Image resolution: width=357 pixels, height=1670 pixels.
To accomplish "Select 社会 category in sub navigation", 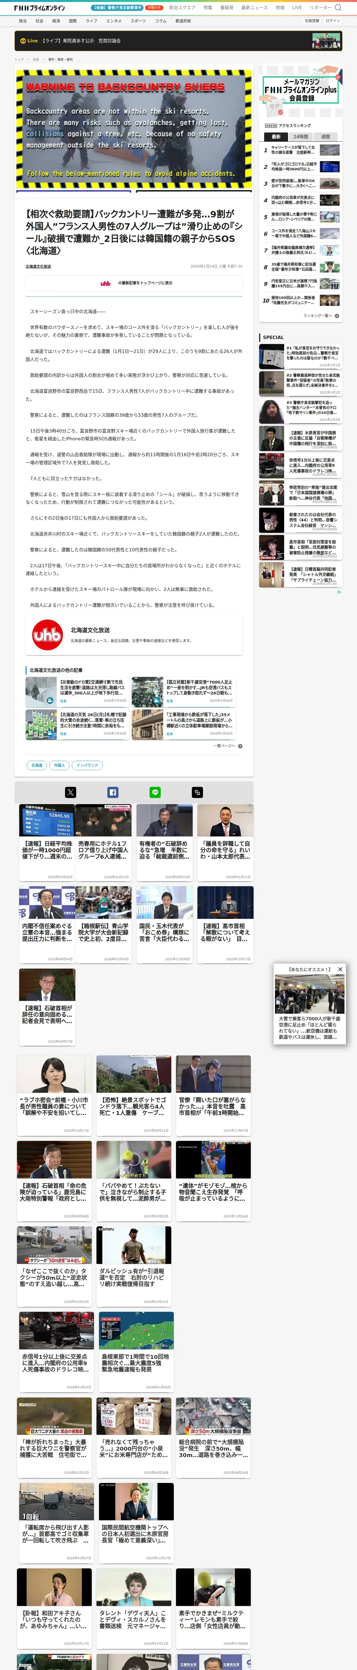I will [x=39, y=21].
